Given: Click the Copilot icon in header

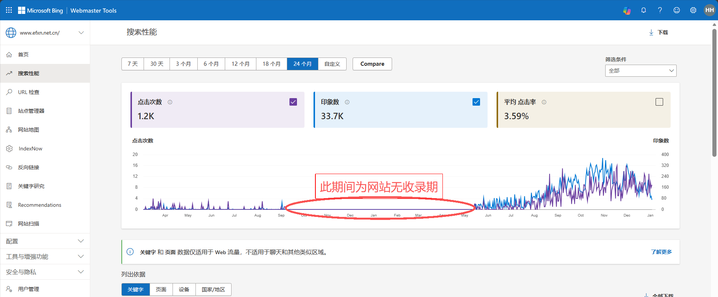Looking at the screenshot, I should pos(627,11).
